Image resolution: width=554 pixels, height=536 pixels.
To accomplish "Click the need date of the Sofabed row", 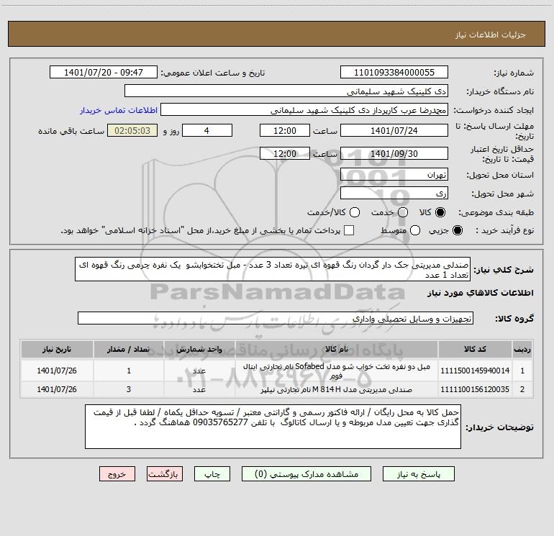I will click(57, 371).
